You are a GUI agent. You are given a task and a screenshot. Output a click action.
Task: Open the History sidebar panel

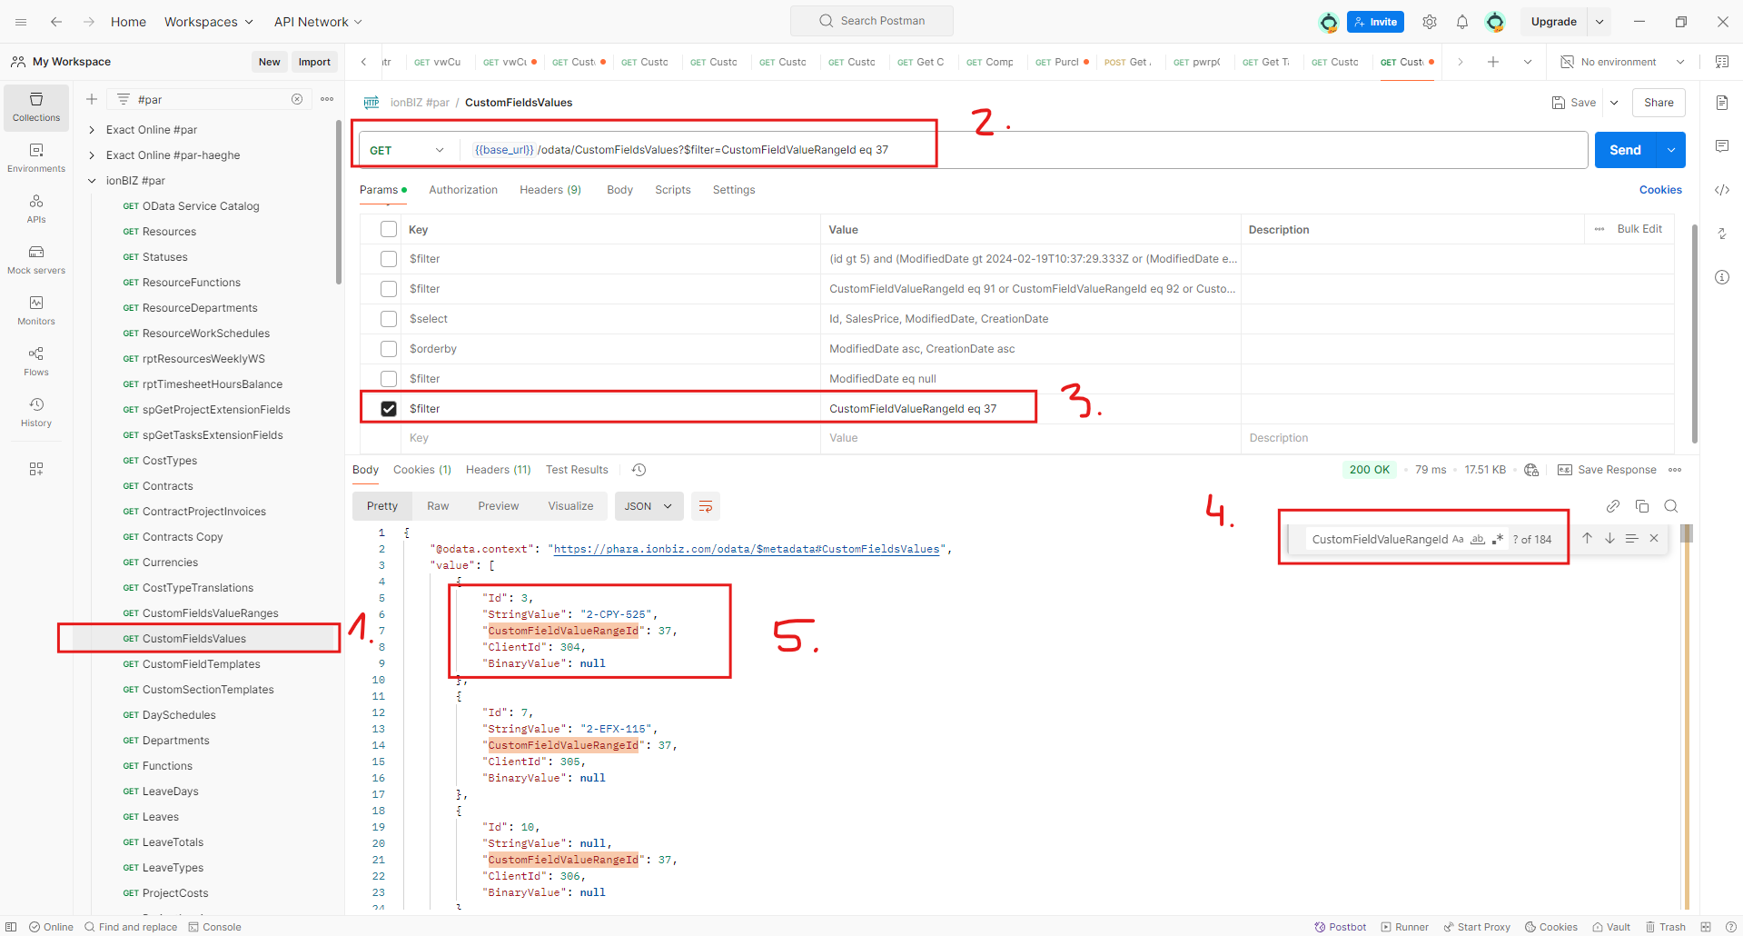(36, 413)
